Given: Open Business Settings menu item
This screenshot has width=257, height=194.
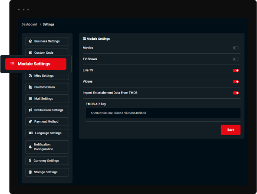Looking at the screenshot, I should click(47, 41).
